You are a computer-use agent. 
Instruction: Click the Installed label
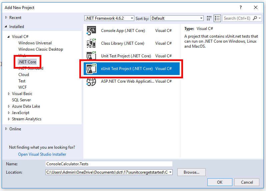(x=16, y=26)
